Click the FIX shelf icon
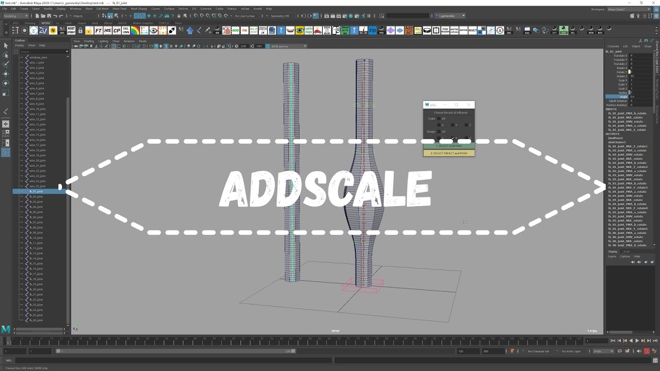Viewport: 660px width, 371px height. [x=244, y=30]
